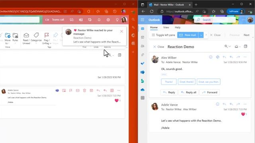Click Forward button under Alex Wilber message

tap(210, 92)
